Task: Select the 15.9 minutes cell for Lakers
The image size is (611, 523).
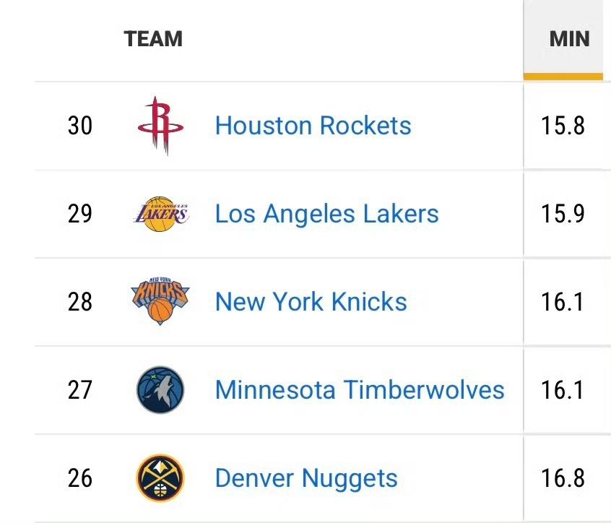Action: click(563, 215)
